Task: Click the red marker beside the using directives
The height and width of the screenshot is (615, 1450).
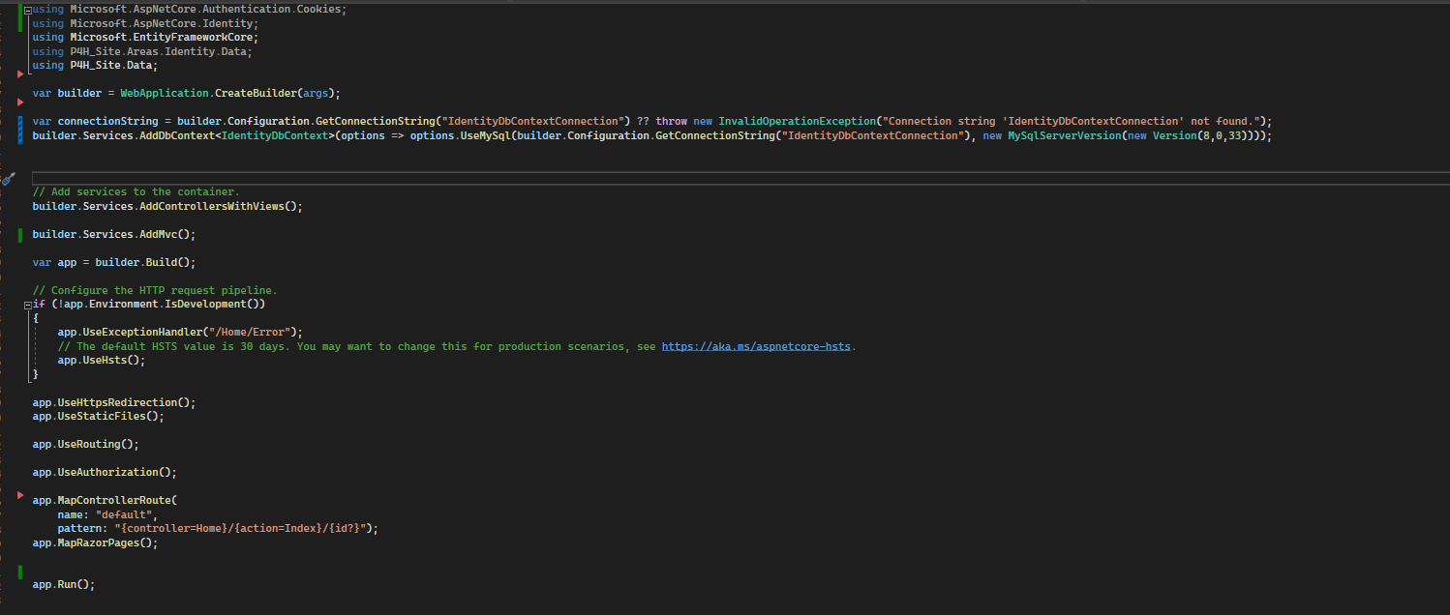Action: pyautogui.click(x=19, y=73)
